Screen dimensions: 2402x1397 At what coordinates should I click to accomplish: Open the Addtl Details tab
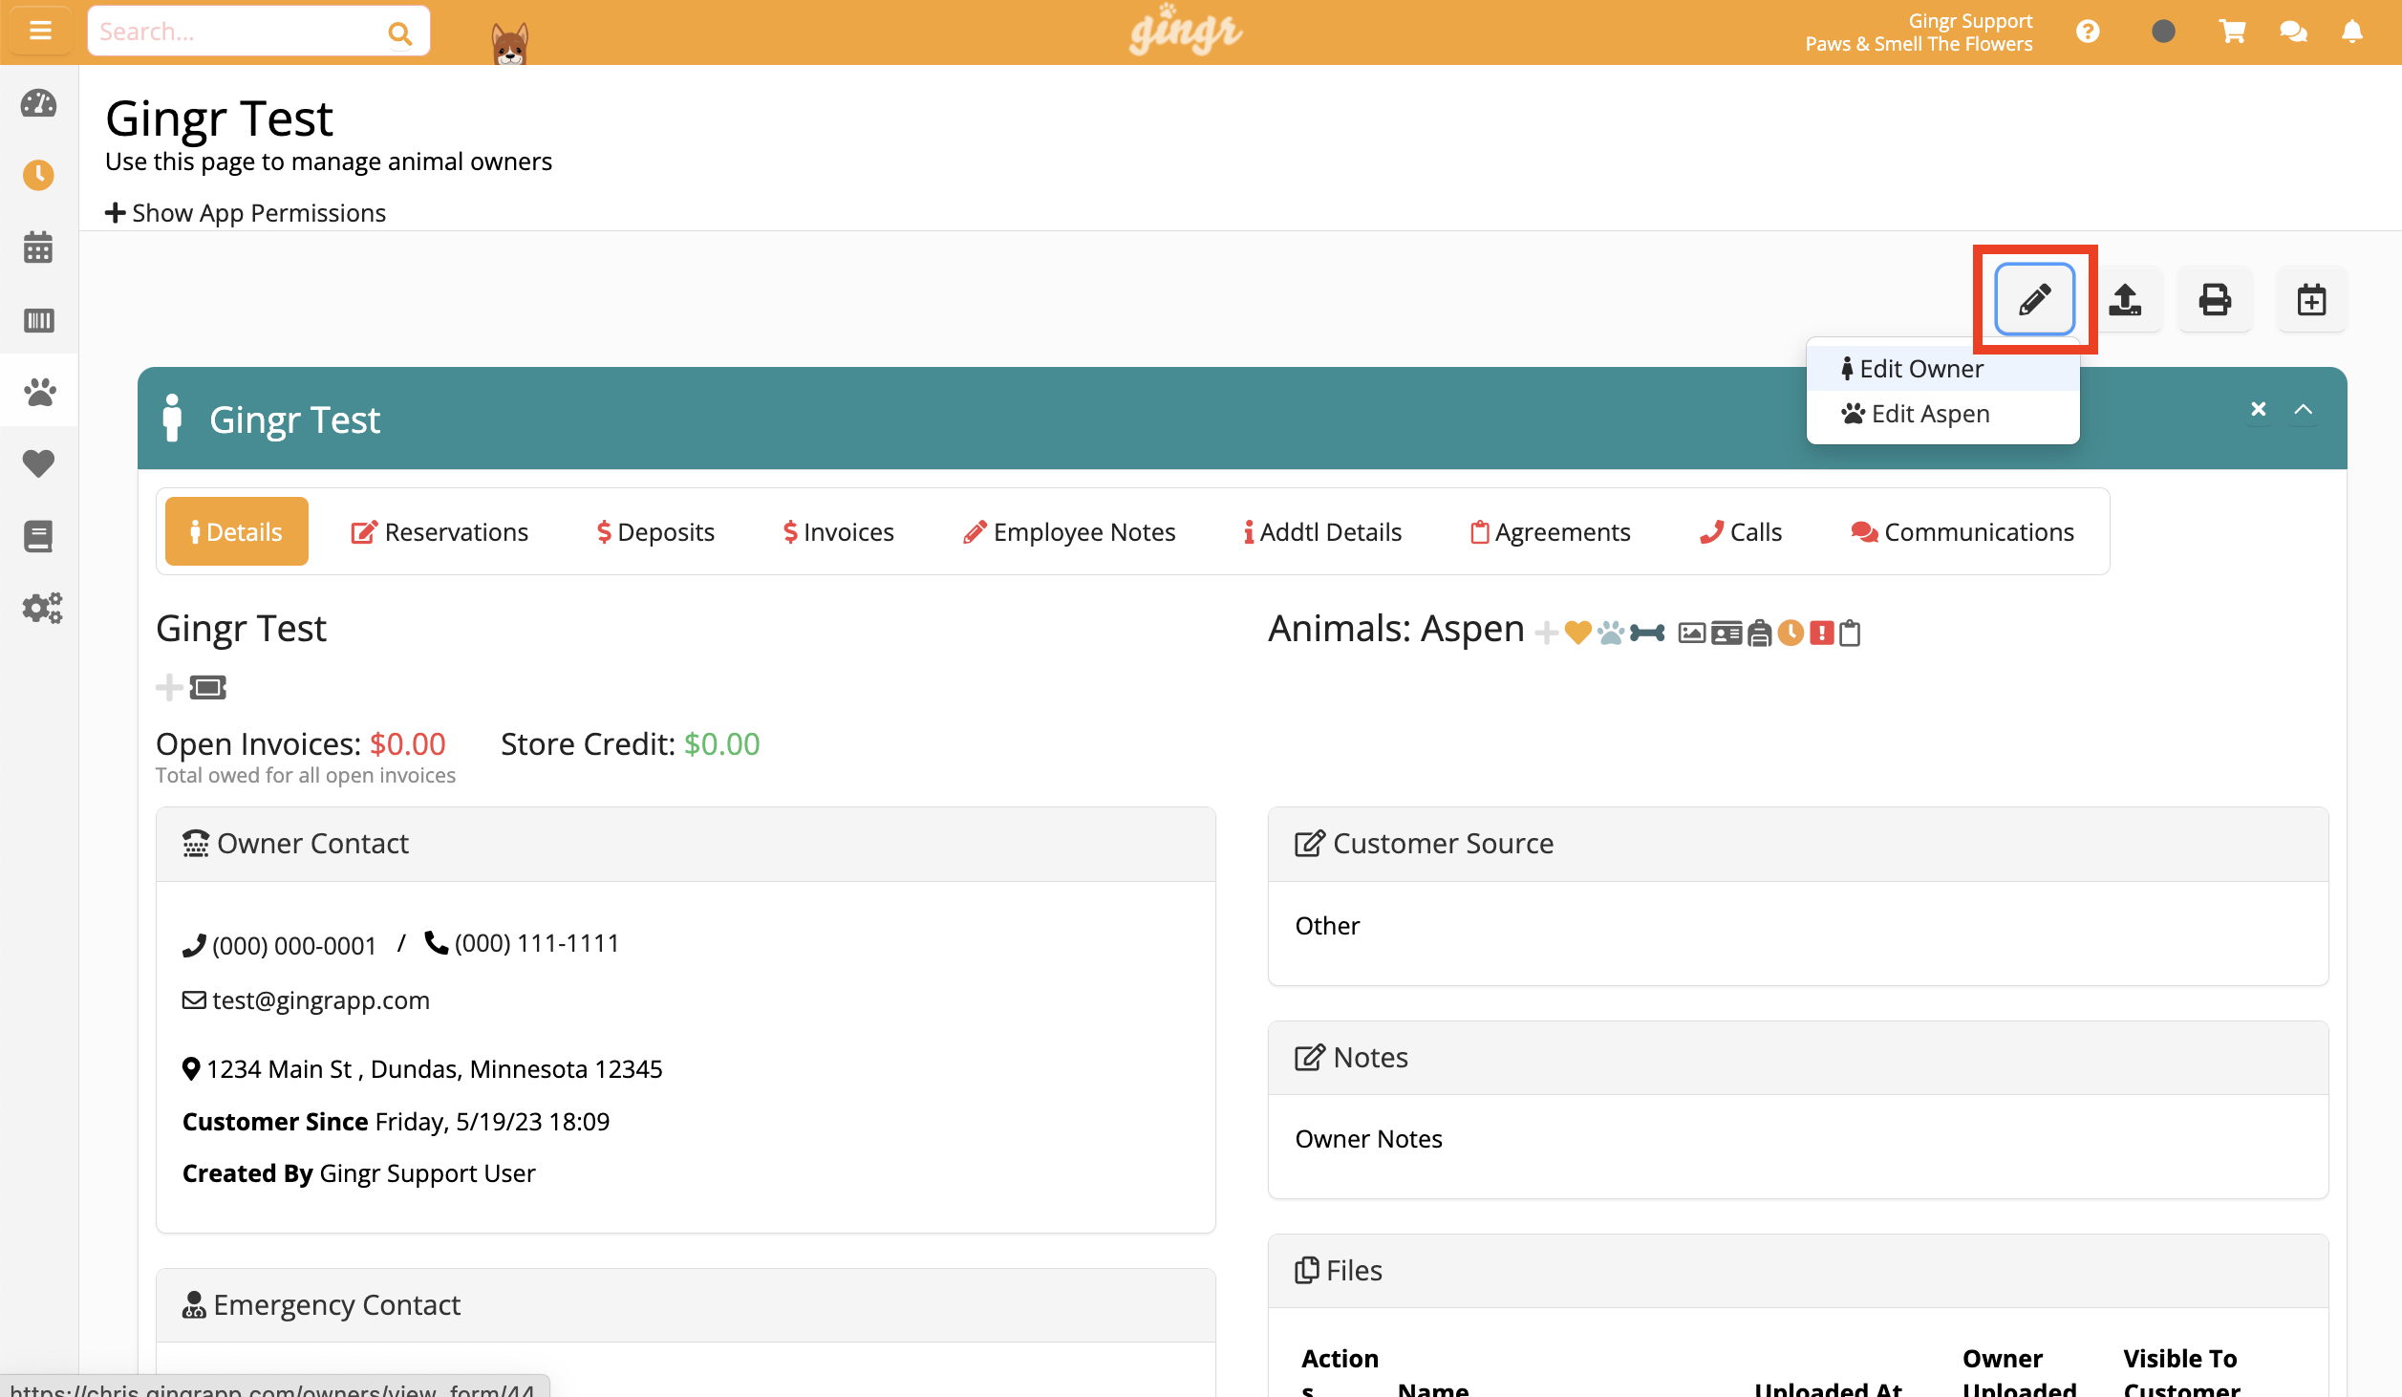point(1322,531)
